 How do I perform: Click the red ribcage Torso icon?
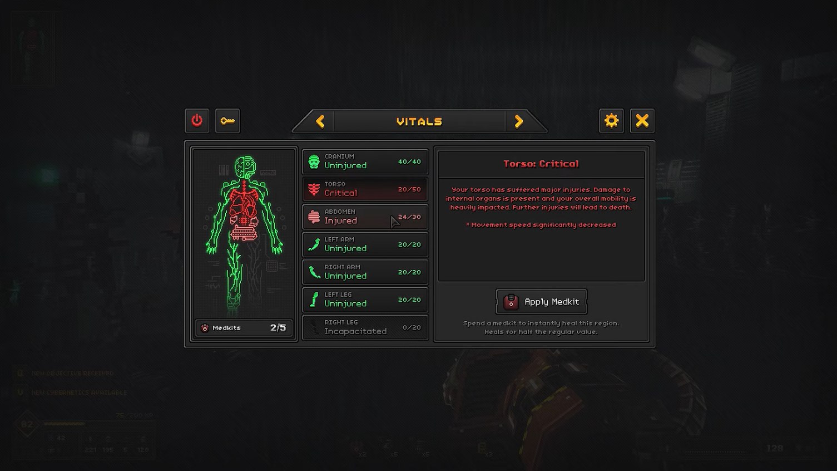click(x=314, y=190)
